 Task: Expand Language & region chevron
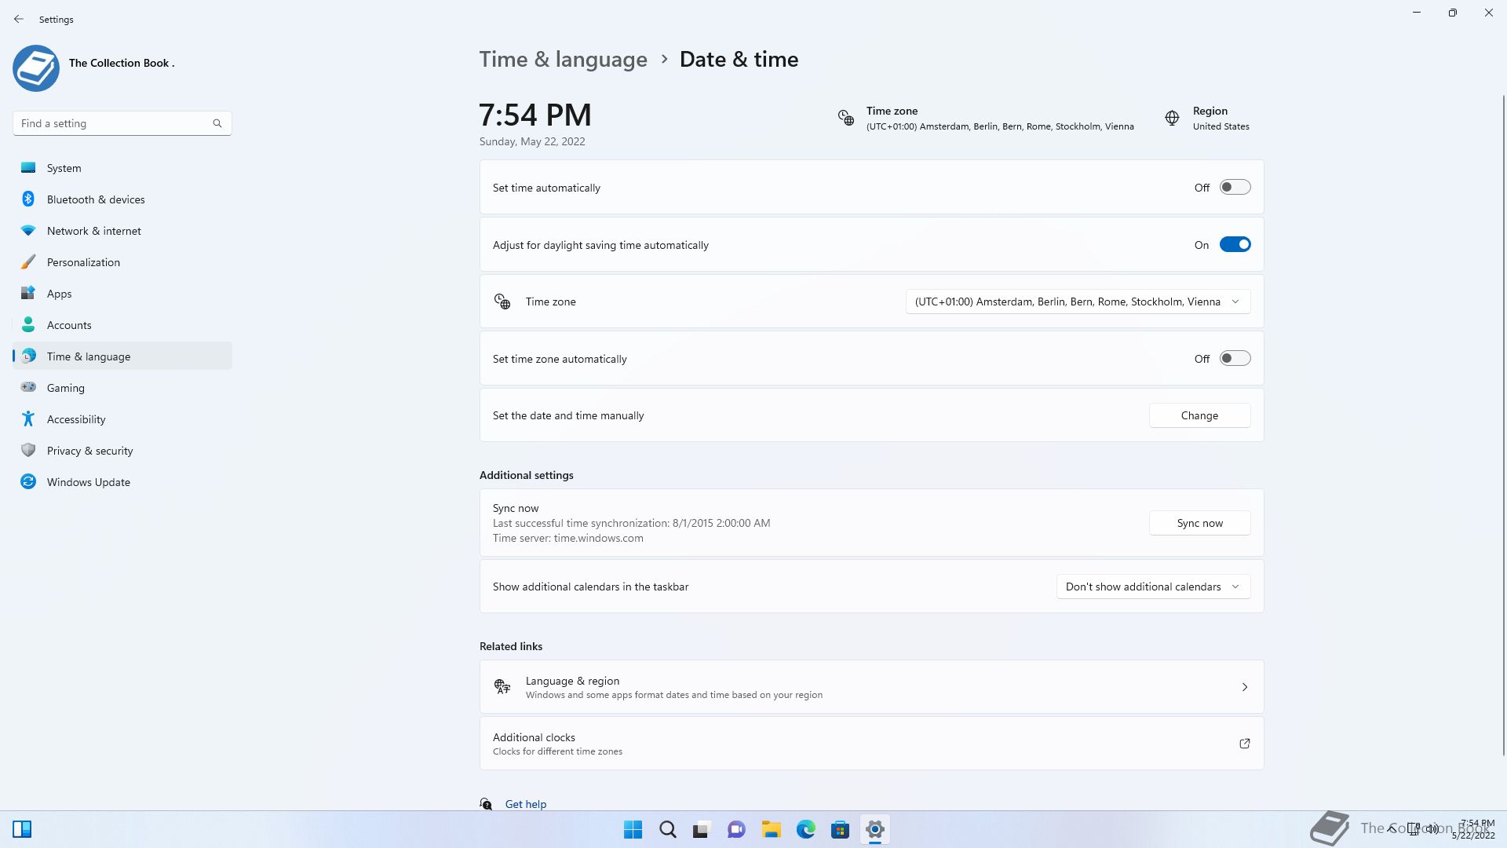(x=1245, y=687)
